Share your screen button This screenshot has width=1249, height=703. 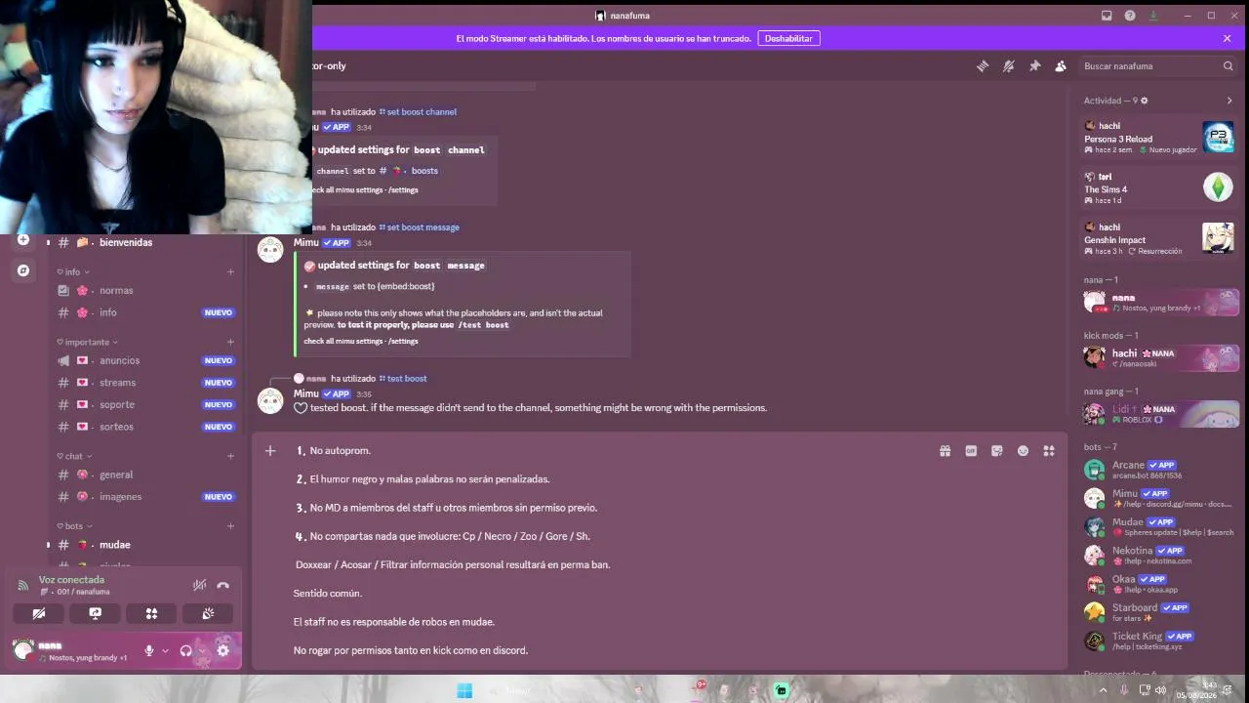(96, 614)
